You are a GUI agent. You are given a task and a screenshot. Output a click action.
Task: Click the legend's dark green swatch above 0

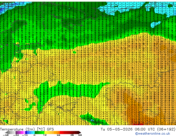point(36,132)
